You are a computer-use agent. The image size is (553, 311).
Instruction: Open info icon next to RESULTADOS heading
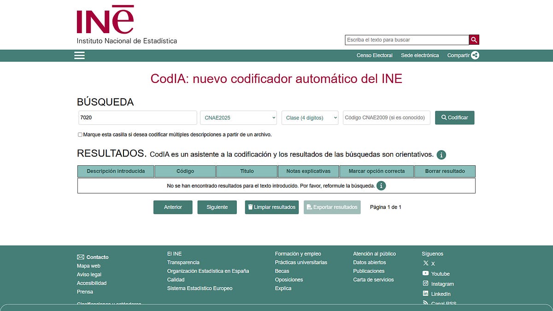441,155
